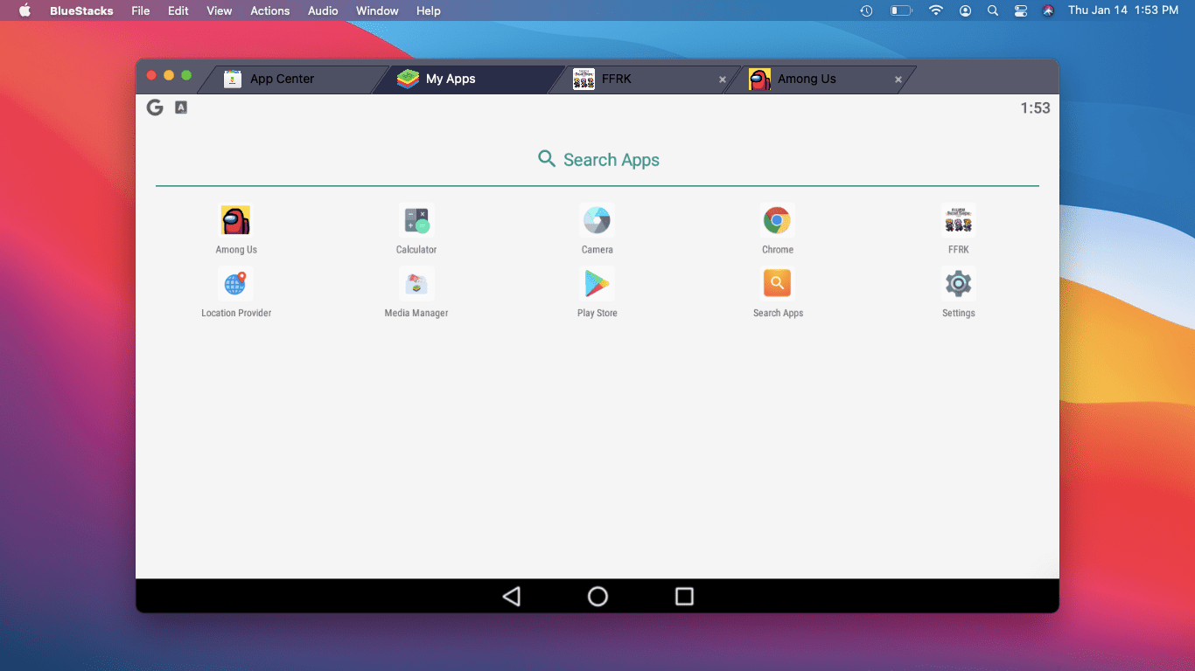Open the FFRK game icon in grid
Screen dimensions: 1195x671
click(958, 220)
